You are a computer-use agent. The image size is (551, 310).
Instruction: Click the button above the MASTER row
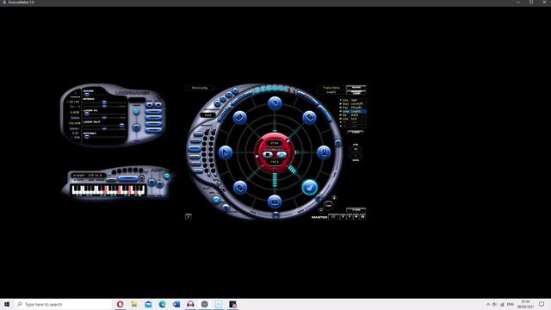[356, 210]
